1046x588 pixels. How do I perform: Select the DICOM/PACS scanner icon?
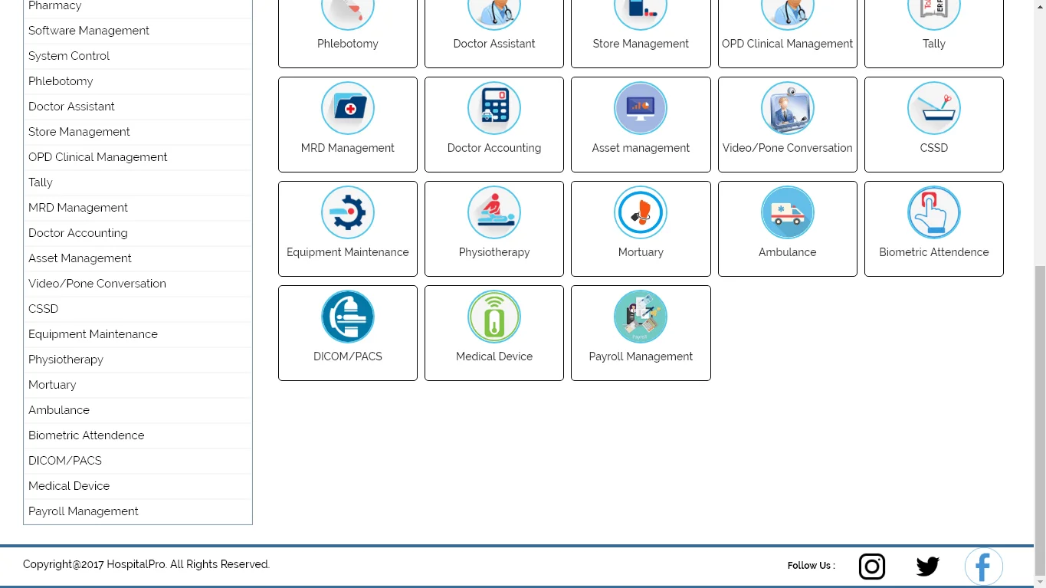coord(348,317)
